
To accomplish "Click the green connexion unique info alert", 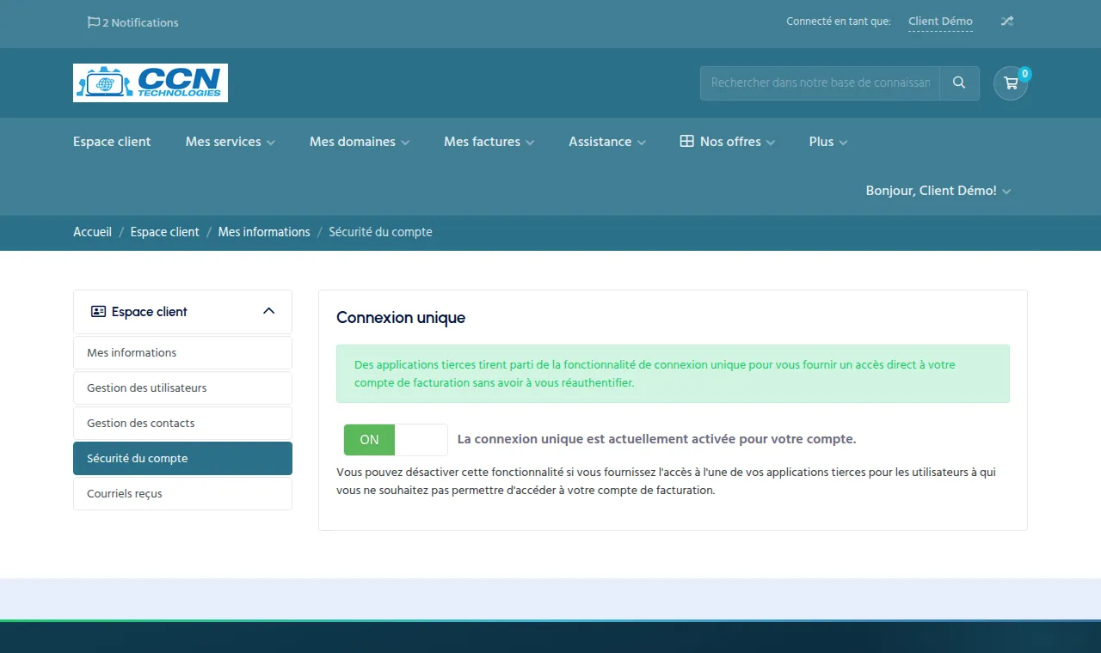I will tap(673, 374).
